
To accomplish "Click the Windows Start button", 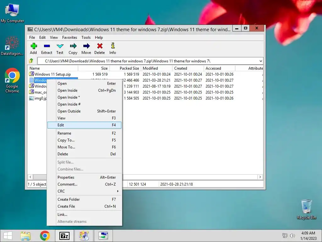I will [8, 236].
